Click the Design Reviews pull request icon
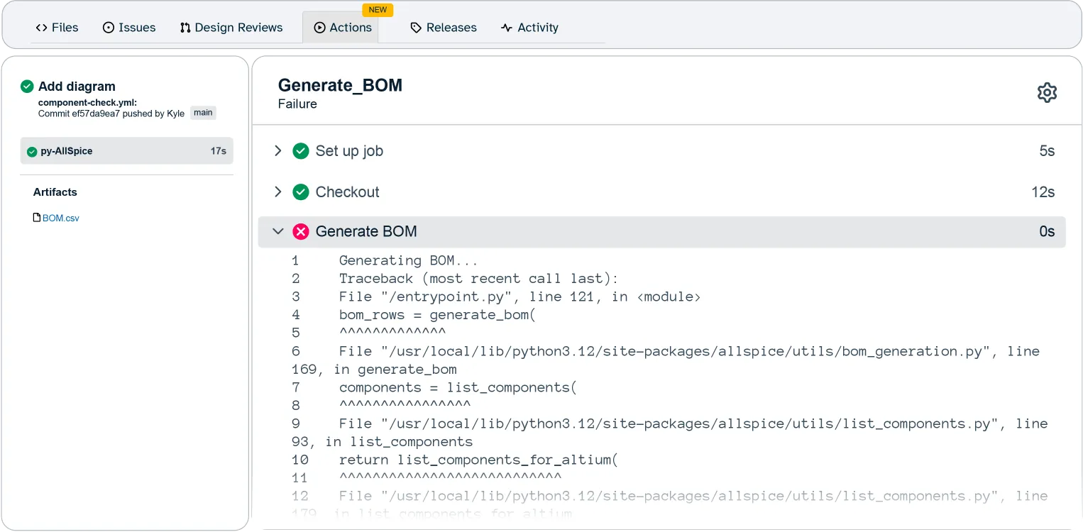 click(185, 28)
